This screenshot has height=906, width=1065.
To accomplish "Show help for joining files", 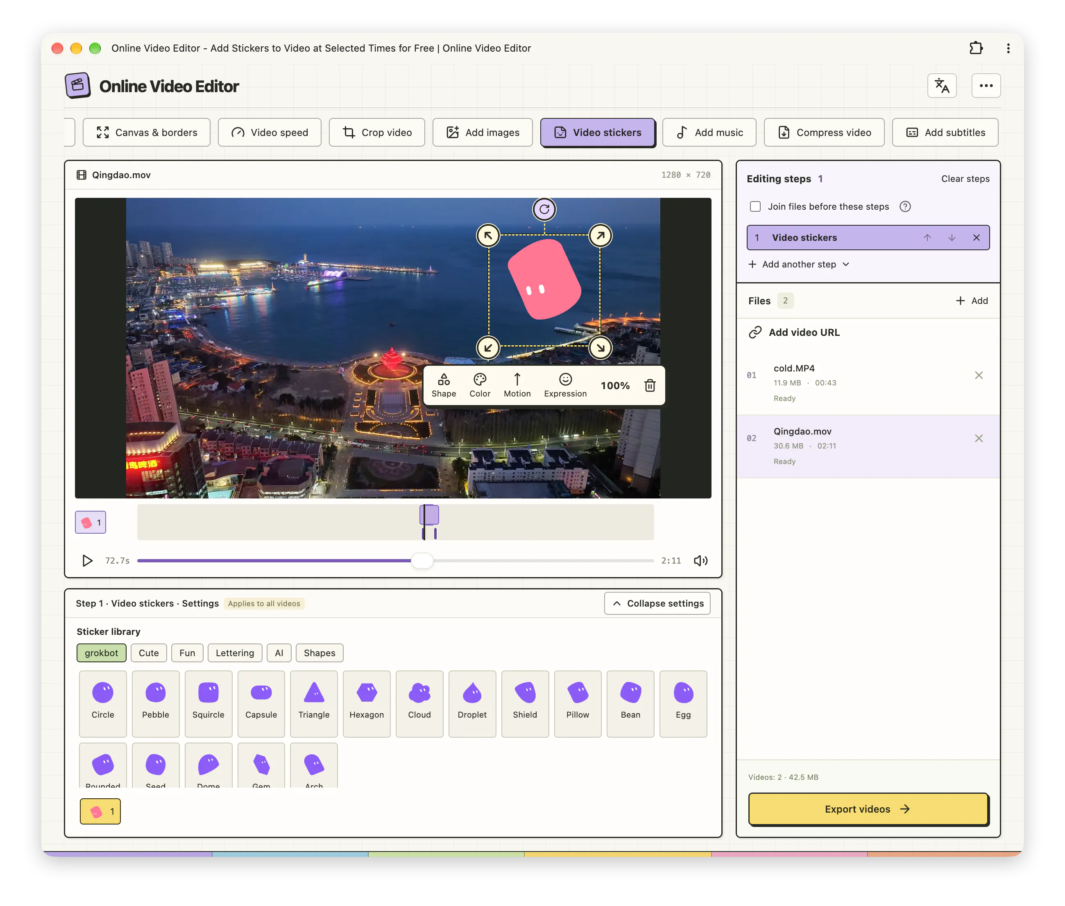I will pyautogui.click(x=905, y=206).
